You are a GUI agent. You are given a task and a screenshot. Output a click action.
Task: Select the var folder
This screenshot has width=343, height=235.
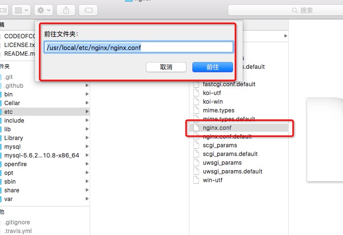click(x=8, y=199)
